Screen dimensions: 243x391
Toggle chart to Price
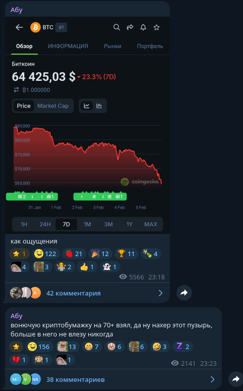tap(24, 106)
